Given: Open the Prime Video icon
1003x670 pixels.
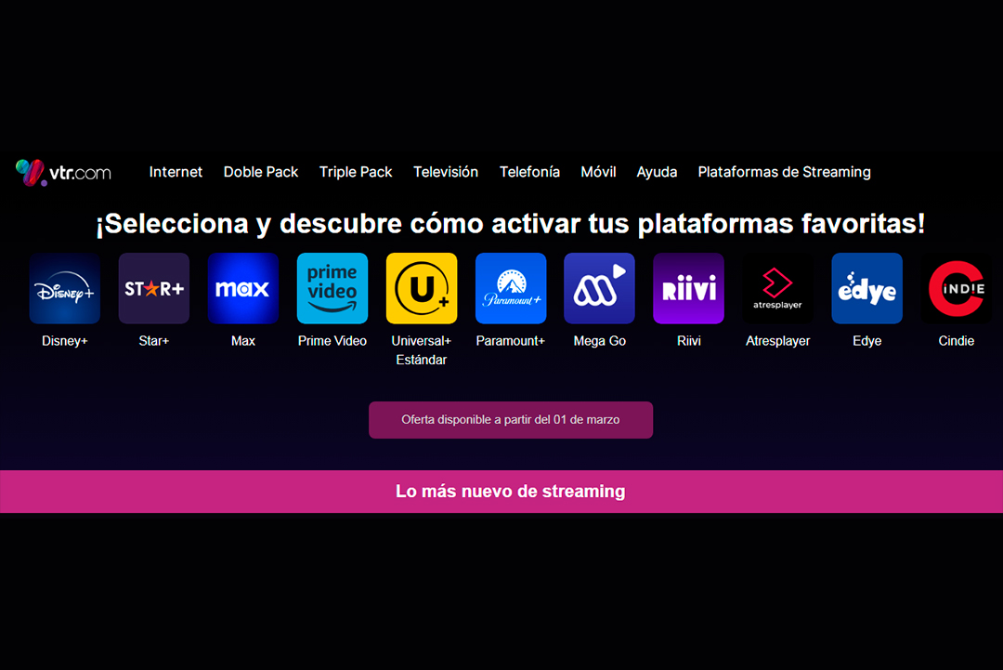Looking at the screenshot, I should 332,288.
